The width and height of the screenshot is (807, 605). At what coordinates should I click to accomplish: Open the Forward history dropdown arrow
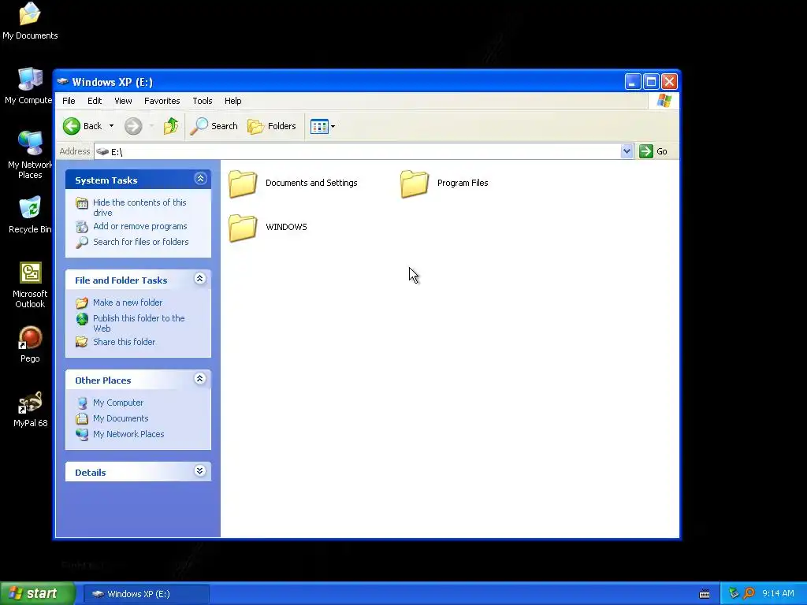point(151,126)
